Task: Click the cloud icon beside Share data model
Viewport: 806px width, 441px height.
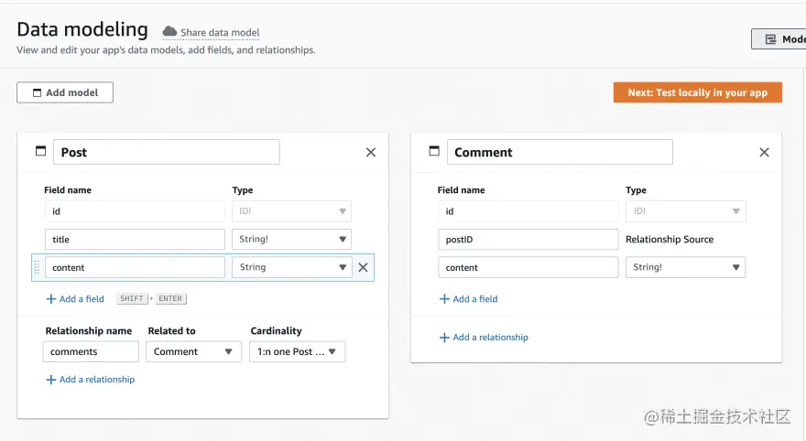Action: (x=169, y=32)
